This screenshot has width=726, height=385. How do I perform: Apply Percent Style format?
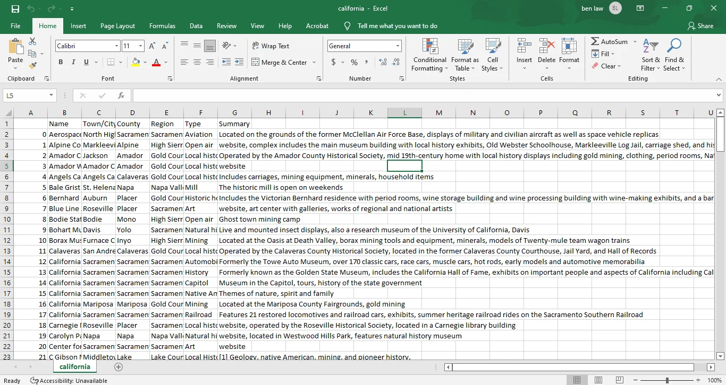[x=354, y=62]
